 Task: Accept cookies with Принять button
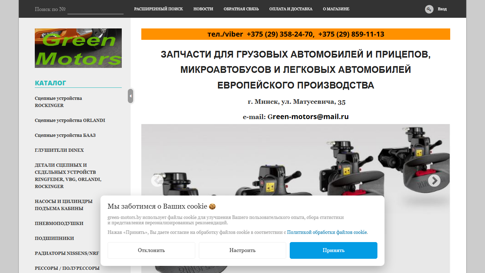click(x=333, y=250)
